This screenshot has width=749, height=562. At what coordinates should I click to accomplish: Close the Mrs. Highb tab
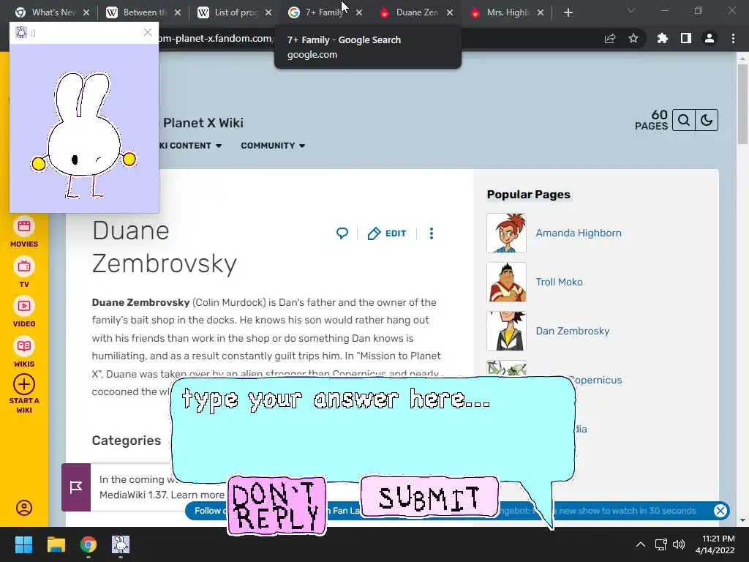541,13
